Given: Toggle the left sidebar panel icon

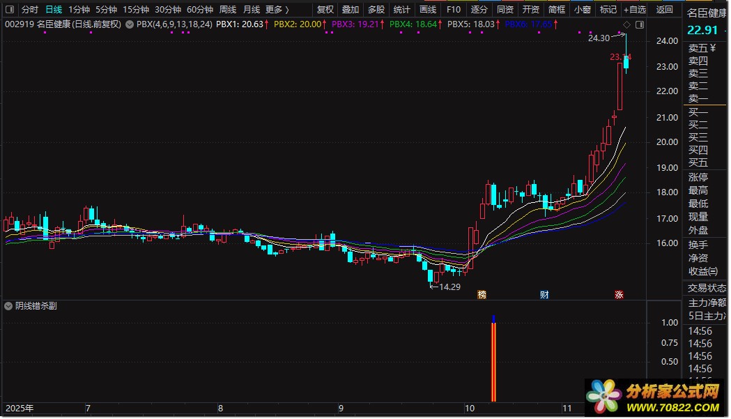Looking at the screenshot, I should (9, 9).
